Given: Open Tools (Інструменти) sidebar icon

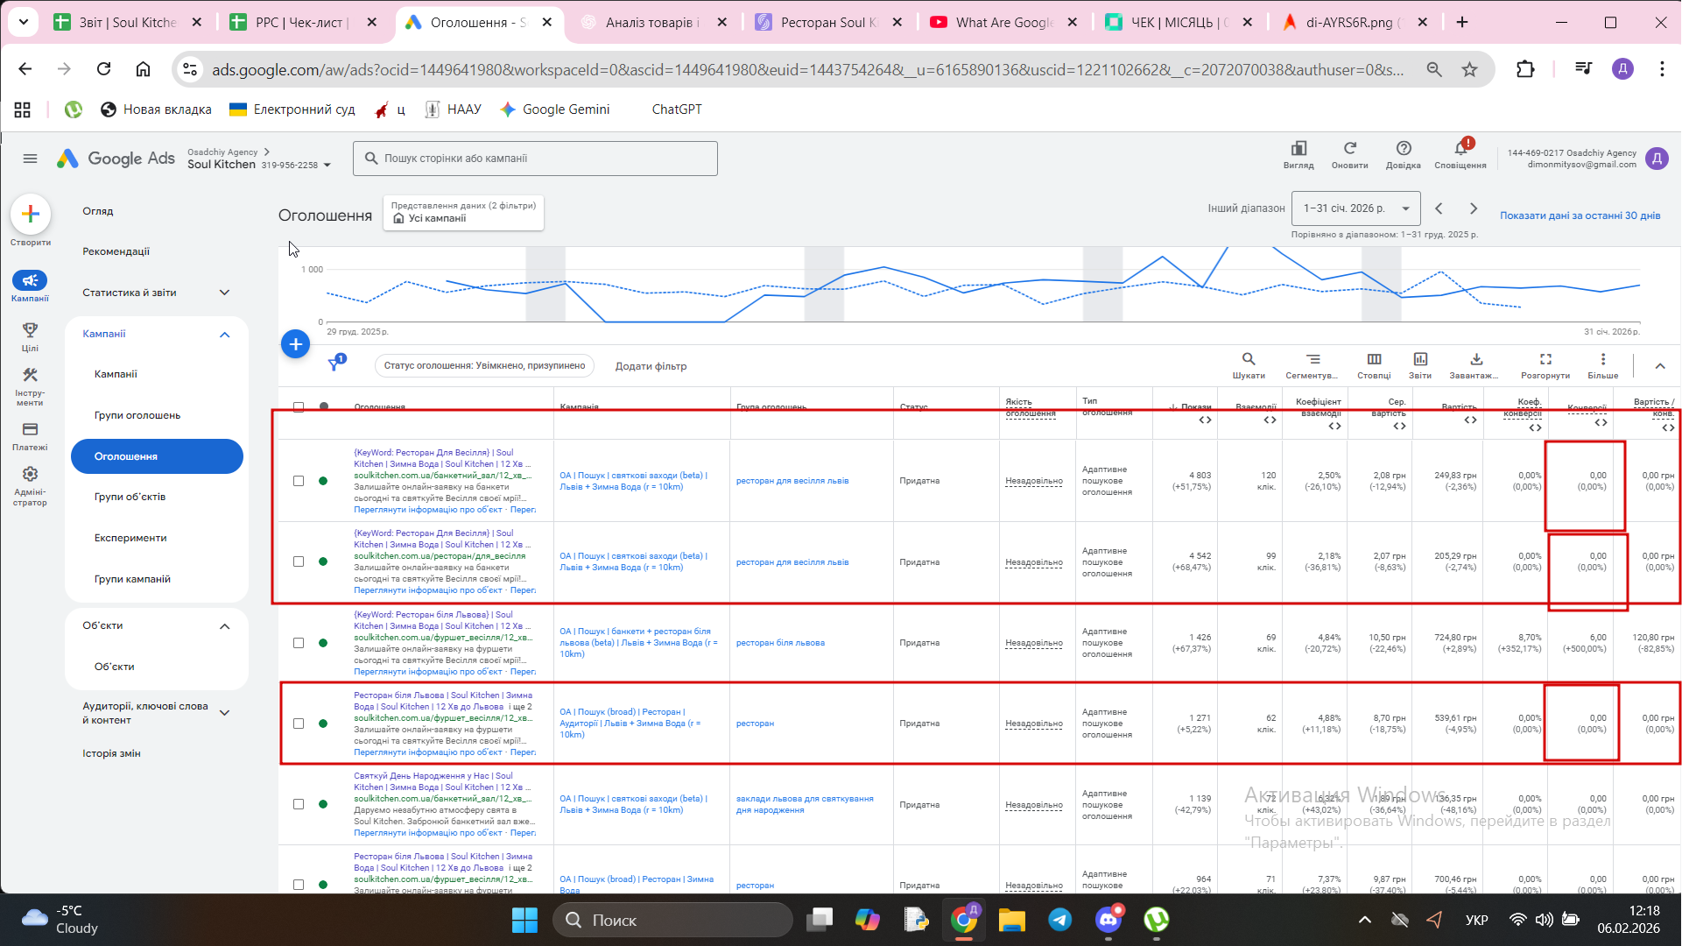Looking at the screenshot, I should tap(30, 376).
